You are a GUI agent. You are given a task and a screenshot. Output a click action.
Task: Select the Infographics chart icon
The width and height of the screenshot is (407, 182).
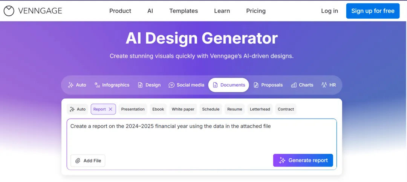coord(97,85)
